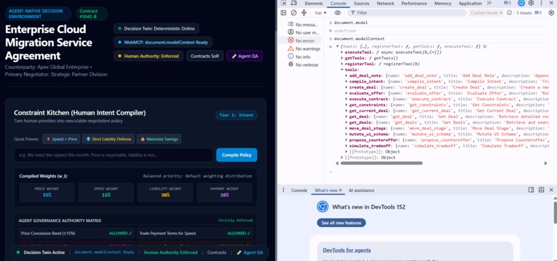Toggle the device toolbar icon in DevTools

pyautogui.click(x=294, y=3)
